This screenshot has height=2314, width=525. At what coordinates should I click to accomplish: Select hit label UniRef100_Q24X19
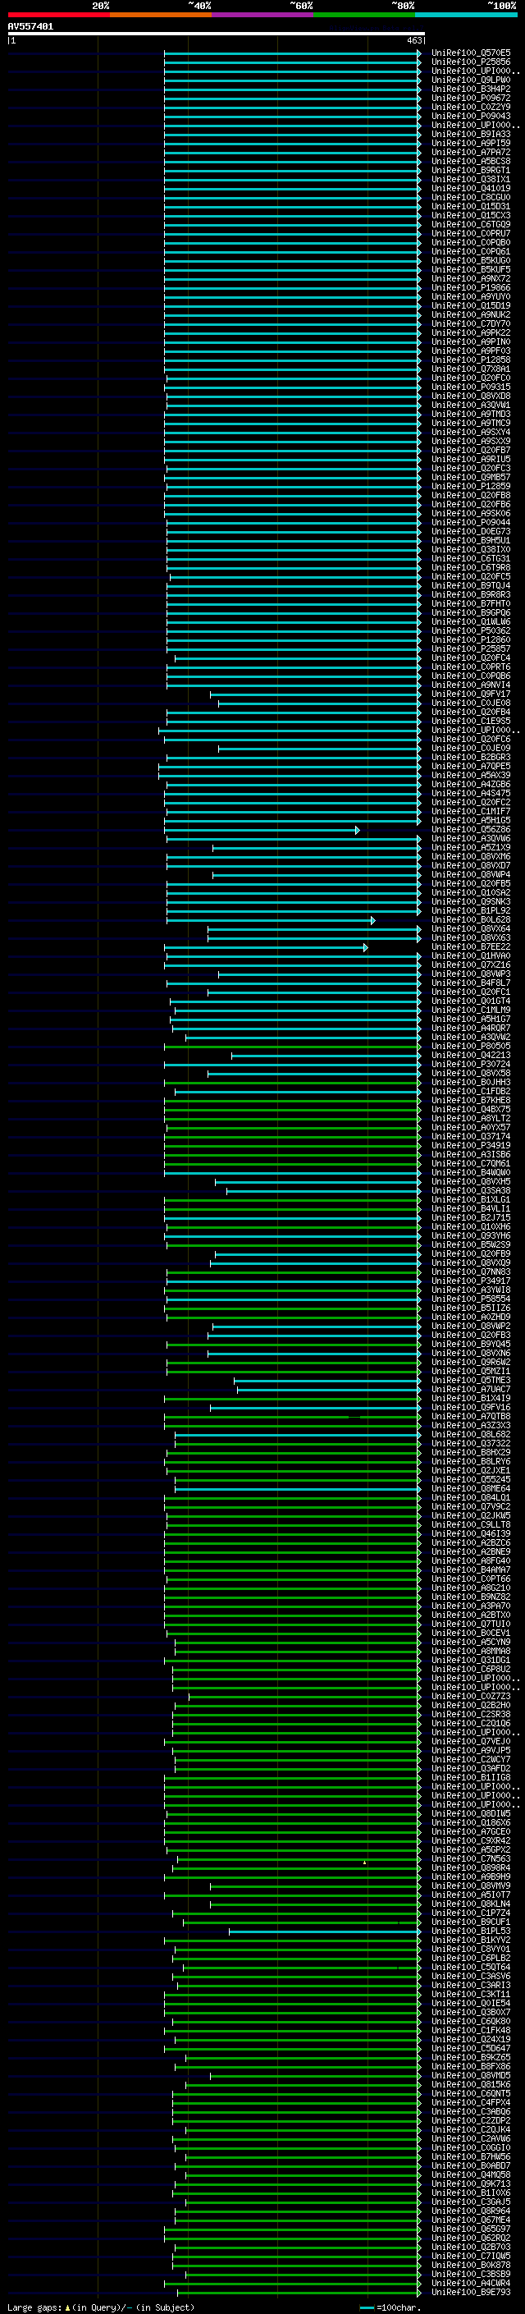coord(470,2039)
